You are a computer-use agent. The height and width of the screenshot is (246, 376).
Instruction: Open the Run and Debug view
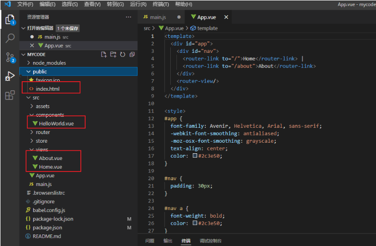pos(10,76)
